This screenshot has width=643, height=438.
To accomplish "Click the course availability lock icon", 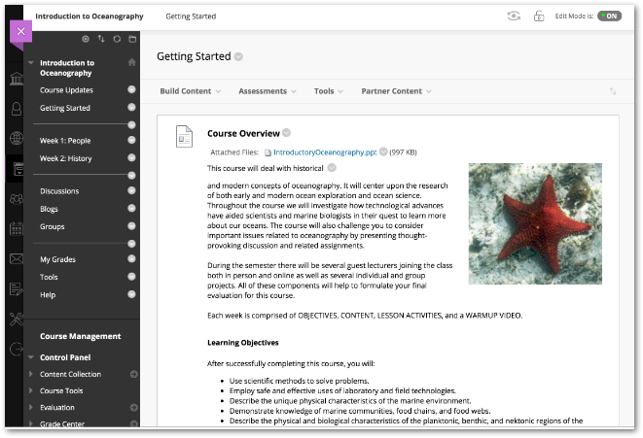I will coord(539,16).
